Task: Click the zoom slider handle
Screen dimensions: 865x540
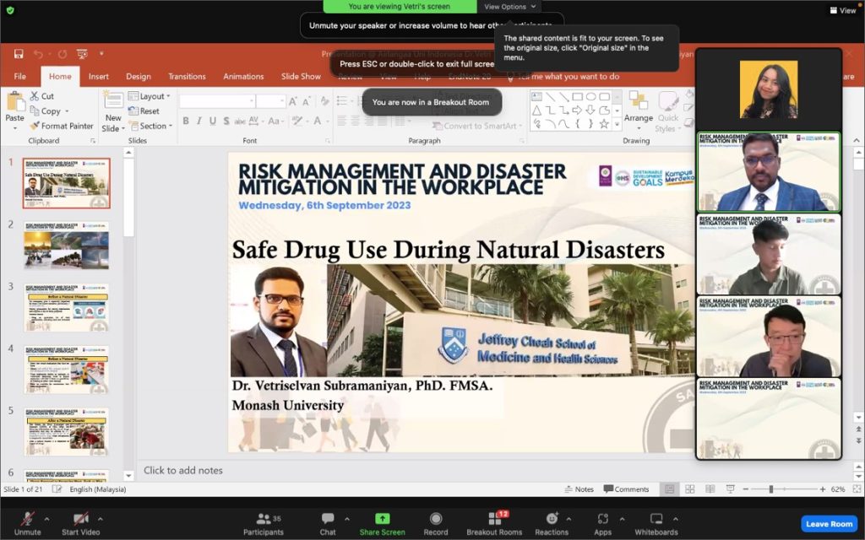Action: pyautogui.click(x=771, y=489)
